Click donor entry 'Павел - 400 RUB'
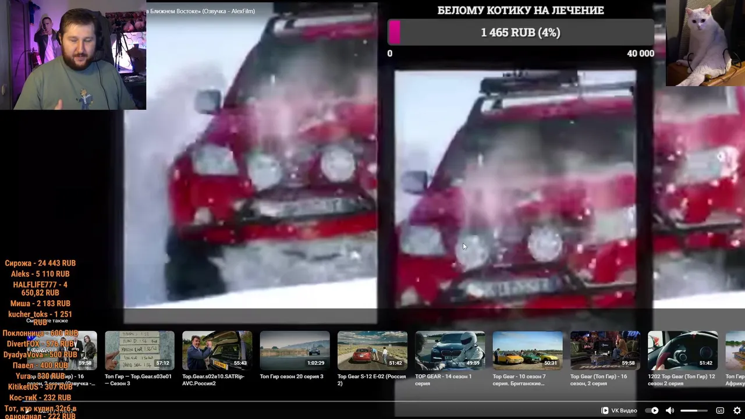The height and width of the screenshot is (419, 745). (x=40, y=365)
